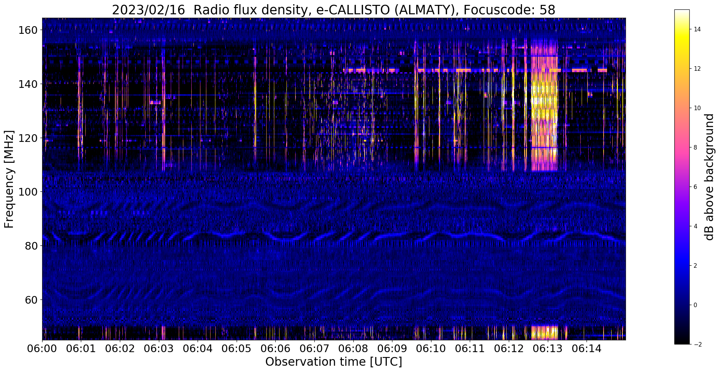Click the 160 MHz frequency tick label
720x372 pixels.
coord(28,30)
